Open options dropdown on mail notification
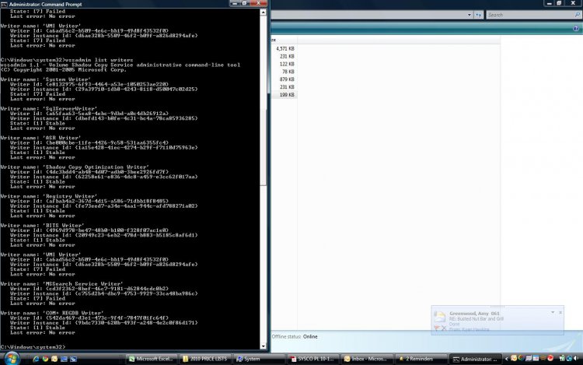The height and width of the screenshot is (365, 583). [x=553, y=313]
